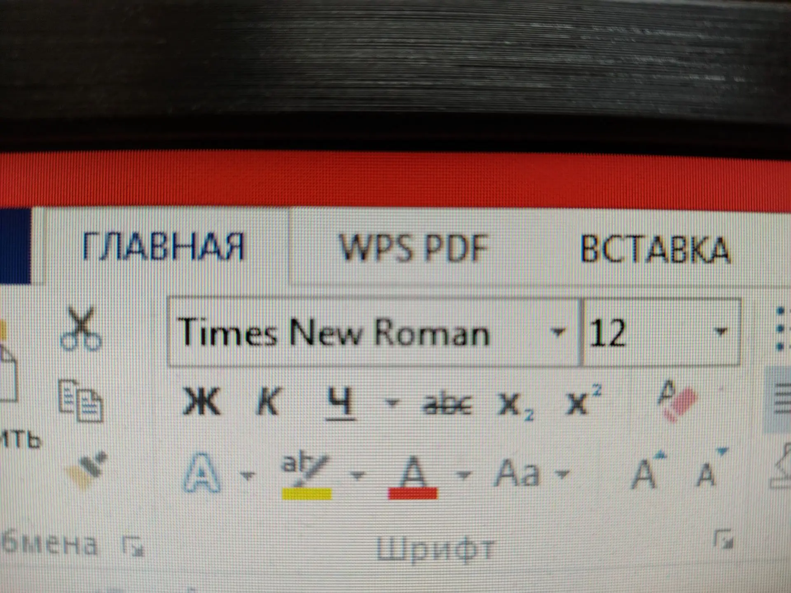Open Text Effects dropdown arrow
The image size is (791, 593).
(247, 476)
